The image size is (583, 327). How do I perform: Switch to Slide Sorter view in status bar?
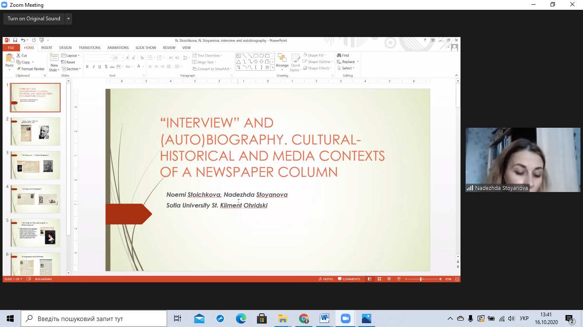[x=379, y=279]
